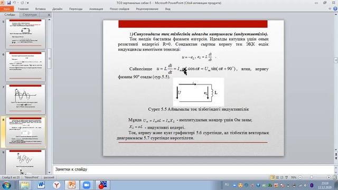Open Windows Start menu
Image resolution: width=338 pixels, height=190 pixels.
(x=6, y=185)
